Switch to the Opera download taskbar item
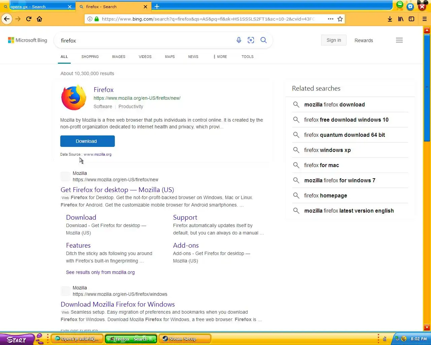Screen dimensions: 431x345 [77, 339]
